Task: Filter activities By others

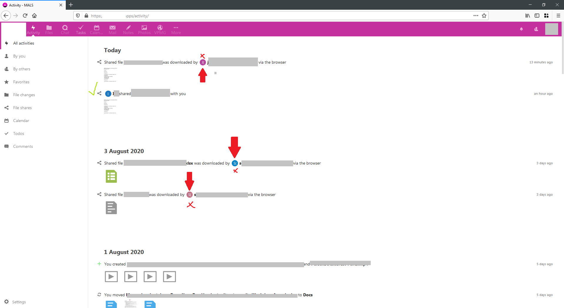Action: [x=44, y=69]
